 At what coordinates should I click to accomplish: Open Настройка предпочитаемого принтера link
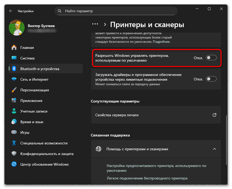pyautogui.click(x=157, y=168)
